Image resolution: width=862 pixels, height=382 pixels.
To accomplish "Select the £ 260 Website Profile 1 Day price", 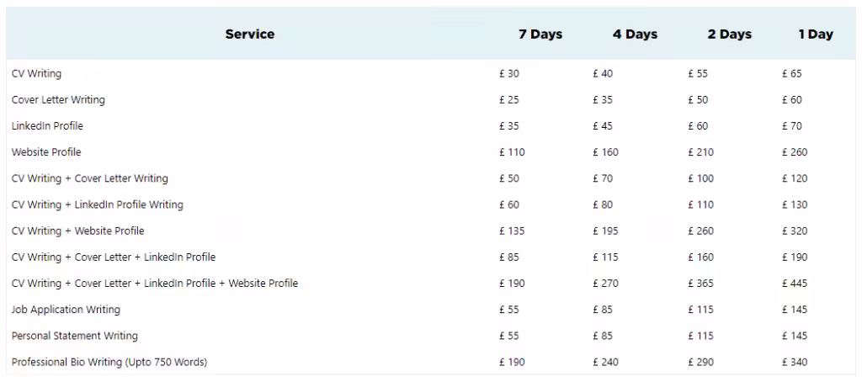I will pos(795,152).
